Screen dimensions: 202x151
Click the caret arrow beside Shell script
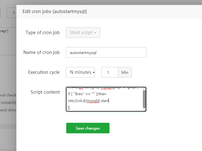point(95,33)
